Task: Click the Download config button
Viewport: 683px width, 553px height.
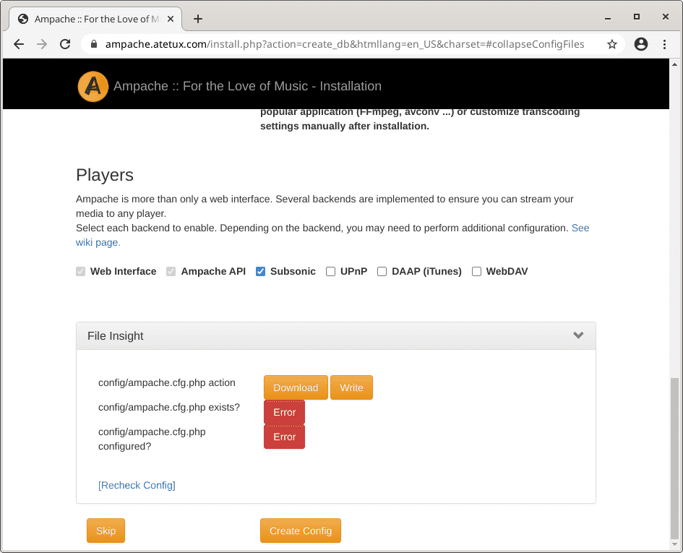Action: pos(296,387)
